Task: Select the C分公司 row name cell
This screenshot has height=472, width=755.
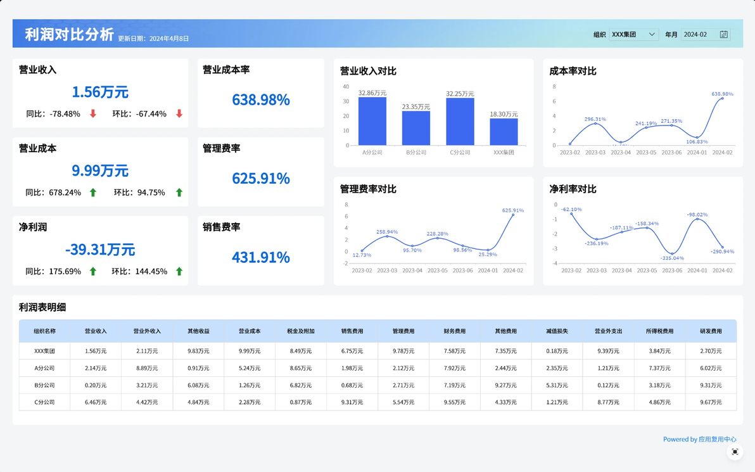Action: coord(45,402)
